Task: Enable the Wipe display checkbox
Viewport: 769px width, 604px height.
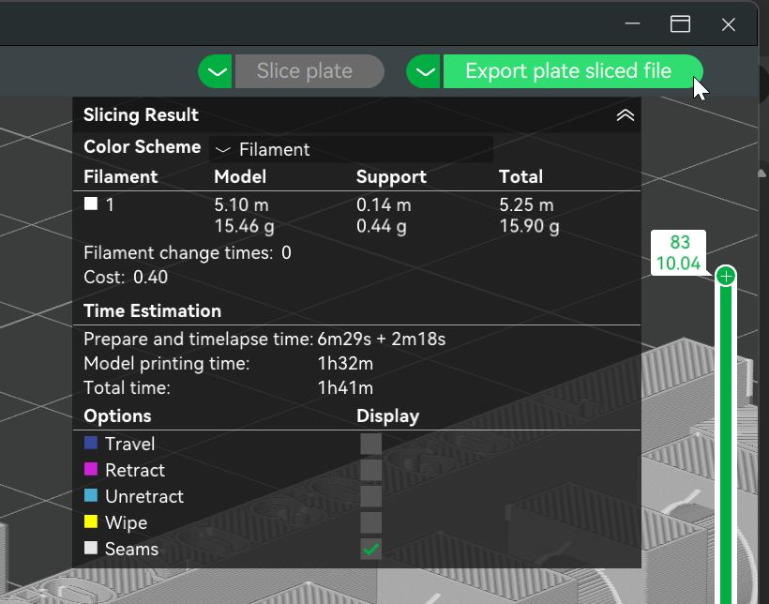Action: coord(369,522)
